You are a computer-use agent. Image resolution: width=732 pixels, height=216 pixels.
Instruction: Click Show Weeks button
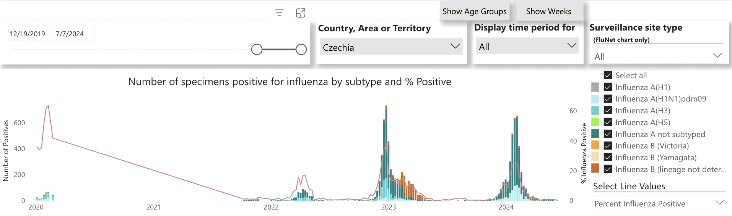[548, 11]
